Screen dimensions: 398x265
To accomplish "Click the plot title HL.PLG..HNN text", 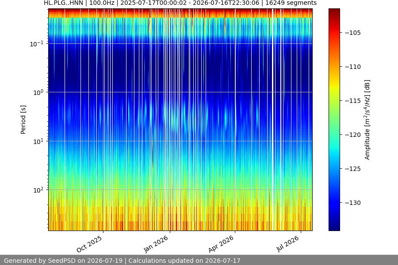I will click(x=63, y=3).
